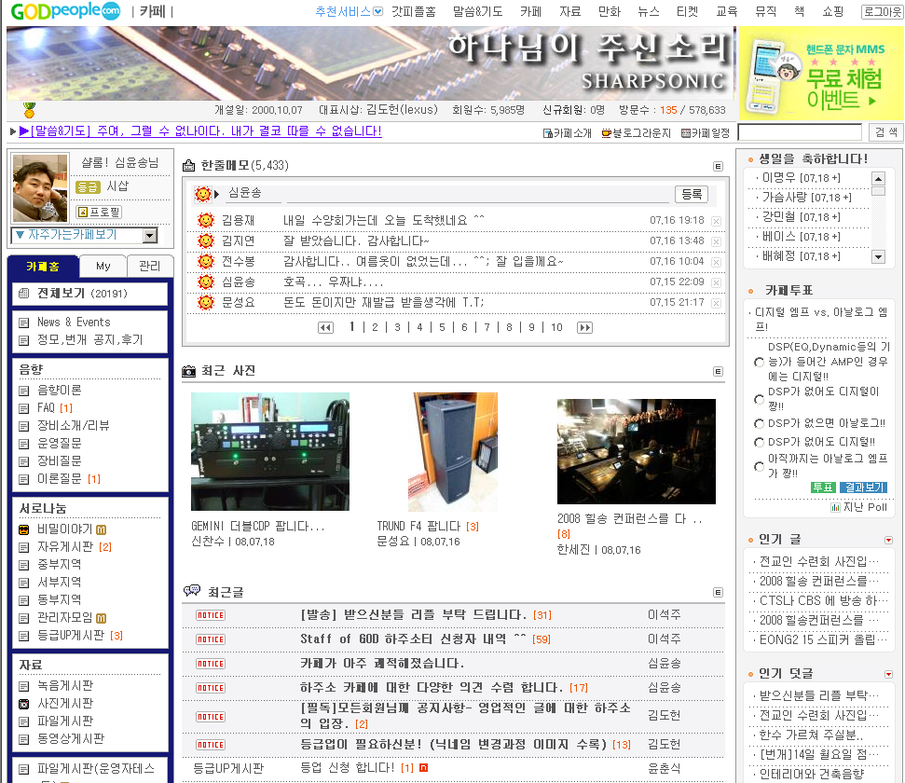Select poll option 아직까지는 아날로그 엠프가 짱!!
Screen dimensions: 905x783
pos(760,466)
